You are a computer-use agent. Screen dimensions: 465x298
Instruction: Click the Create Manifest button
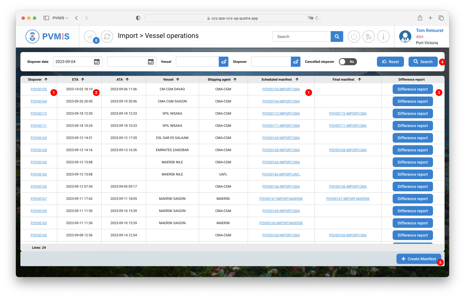(x=419, y=259)
